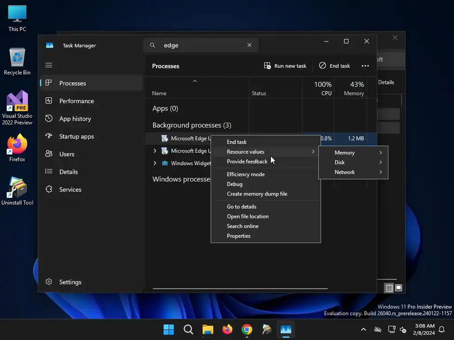Viewport: 454px width, 340px height.
Task: Expand the second Microsoft Edge process group
Action: [155, 151]
